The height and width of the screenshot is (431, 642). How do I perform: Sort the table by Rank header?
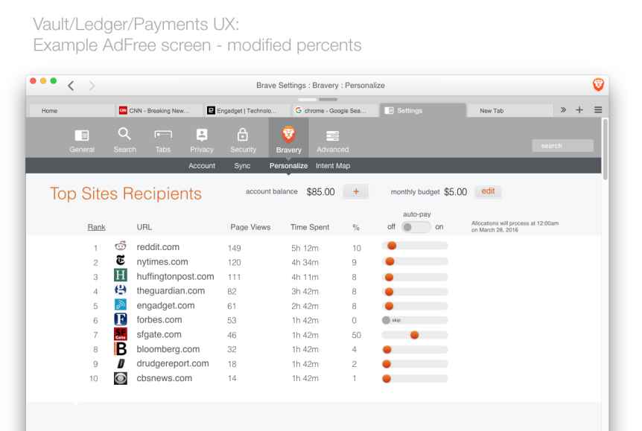point(95,226)
